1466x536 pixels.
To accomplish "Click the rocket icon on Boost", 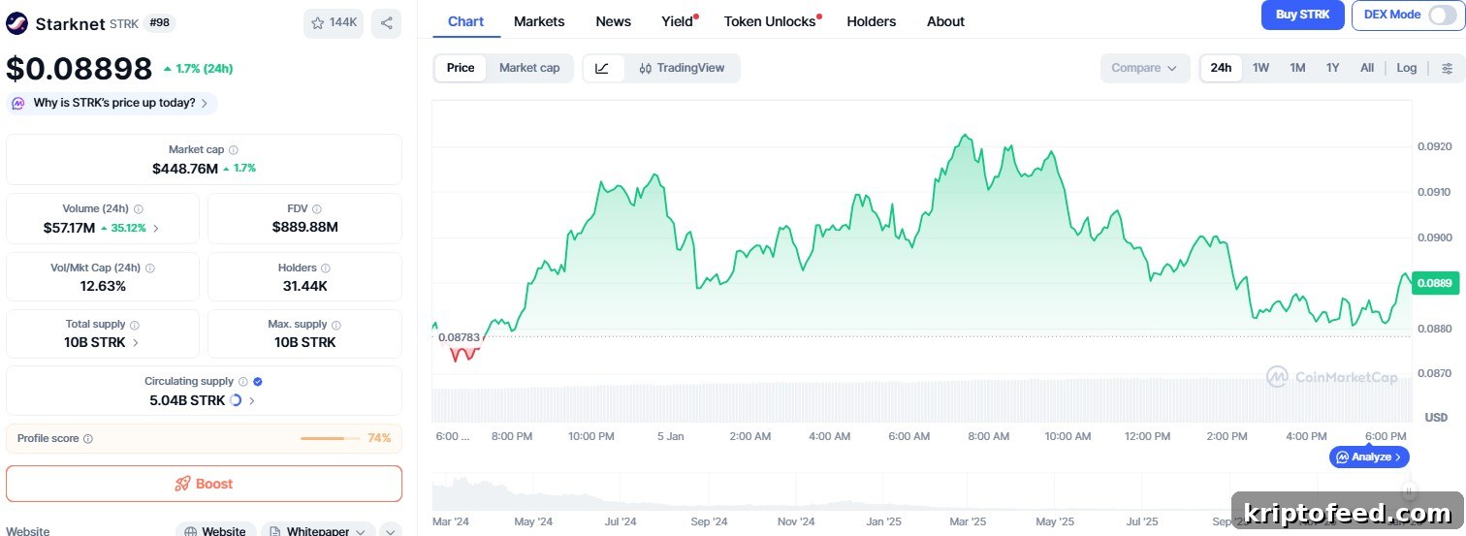I will (182, 484).
